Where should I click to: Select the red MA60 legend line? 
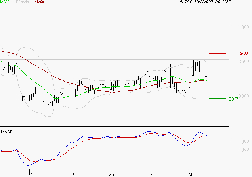47,2
